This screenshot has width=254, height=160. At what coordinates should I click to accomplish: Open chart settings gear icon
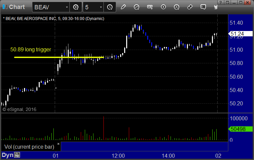tap(76, 7)
